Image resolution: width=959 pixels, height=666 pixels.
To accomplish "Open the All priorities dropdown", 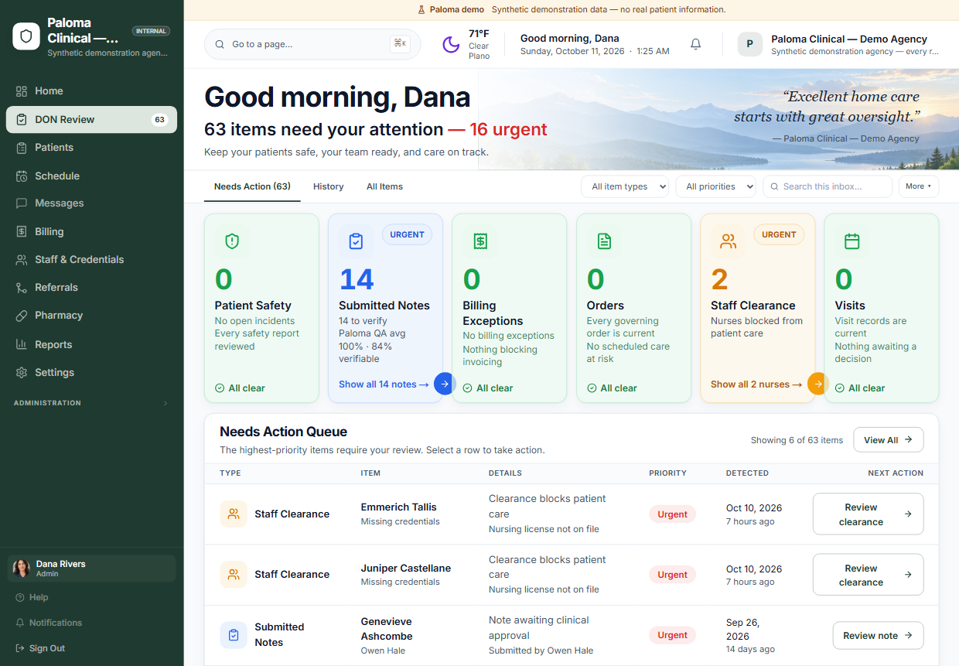I will coord(716,186).
